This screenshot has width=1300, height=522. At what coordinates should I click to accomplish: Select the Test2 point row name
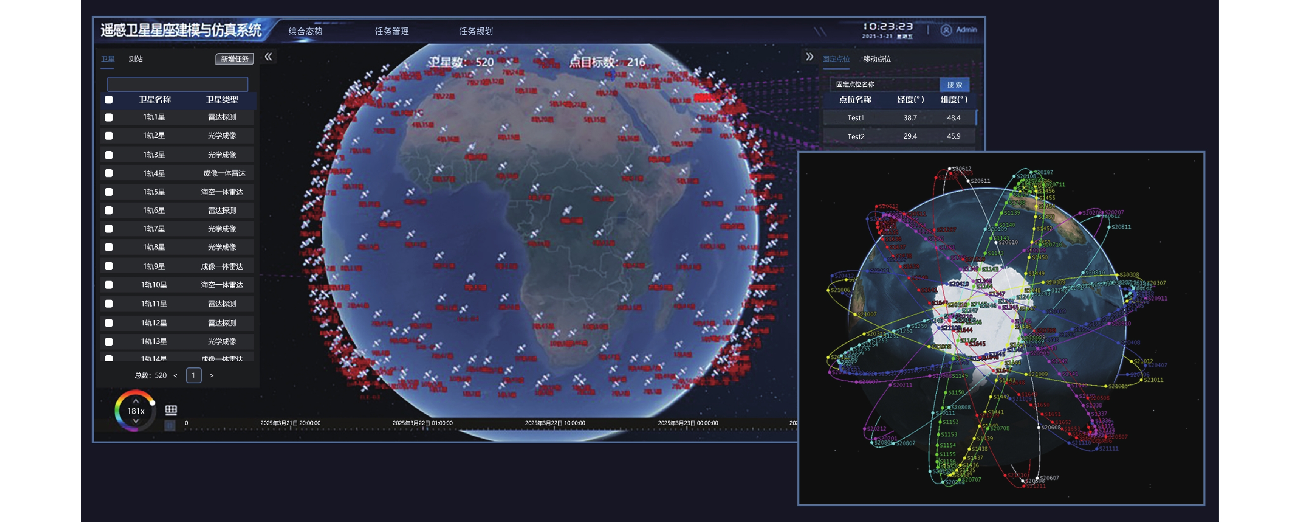[856, 136]
